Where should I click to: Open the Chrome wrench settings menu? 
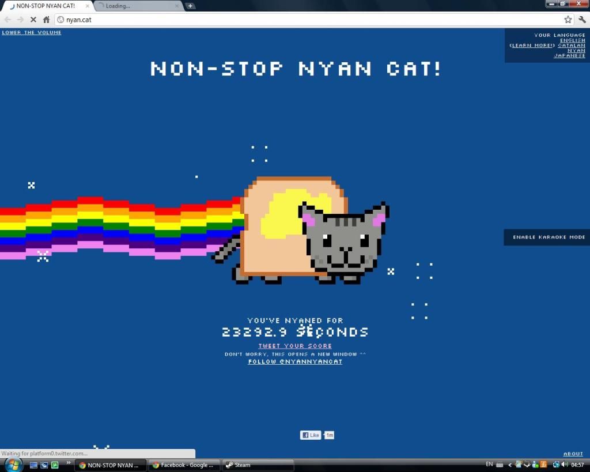click(581, 20)
